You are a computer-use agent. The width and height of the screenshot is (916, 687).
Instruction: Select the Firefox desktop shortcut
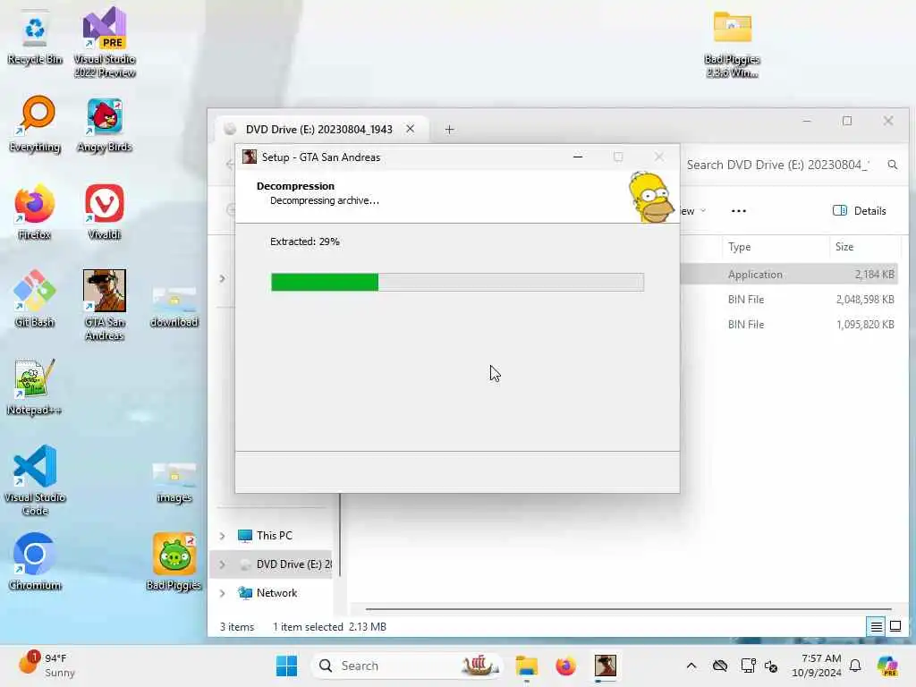[35, 211]
